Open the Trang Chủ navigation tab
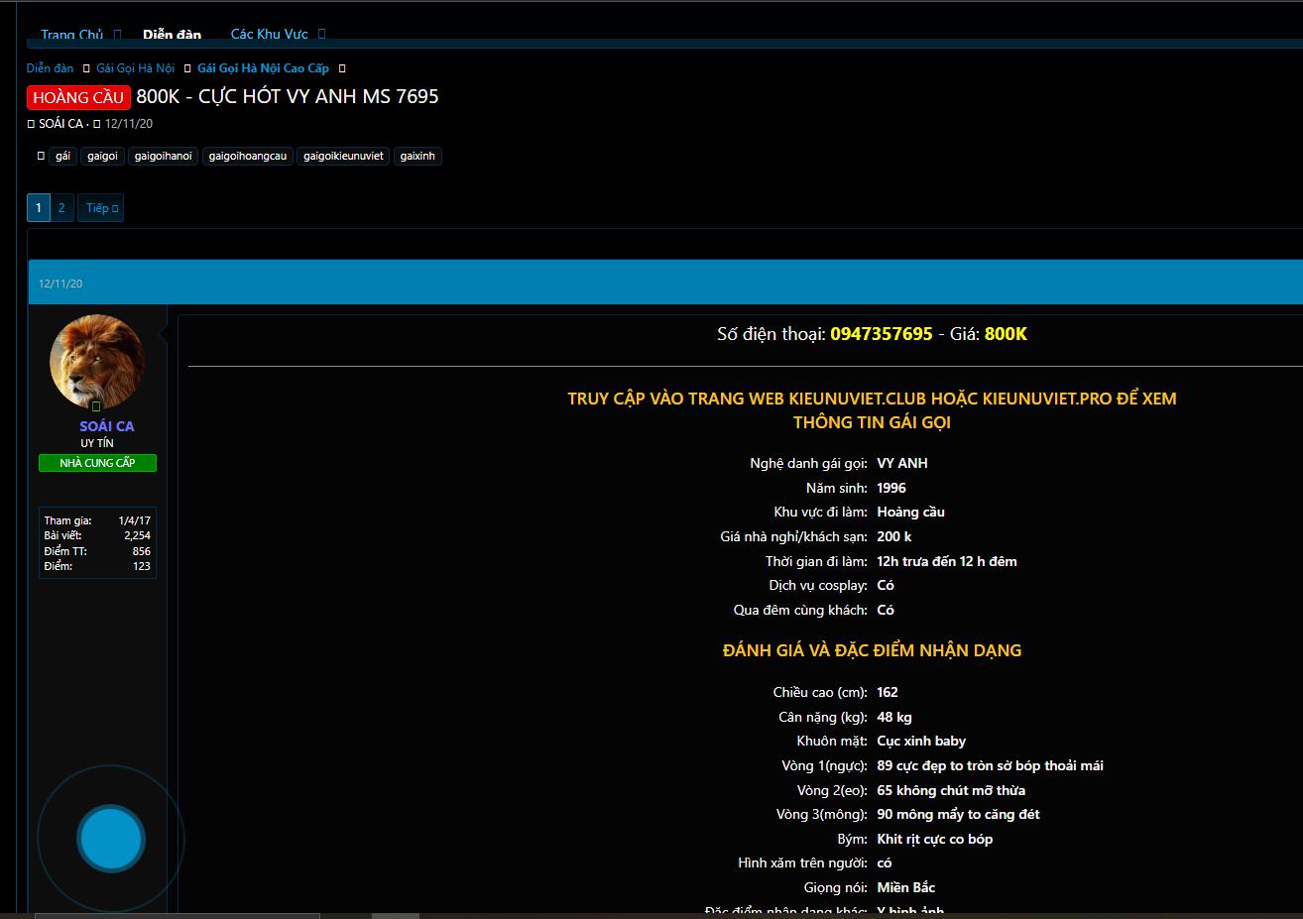Screen dimensions: 1303x919 (x=71, y=35)
